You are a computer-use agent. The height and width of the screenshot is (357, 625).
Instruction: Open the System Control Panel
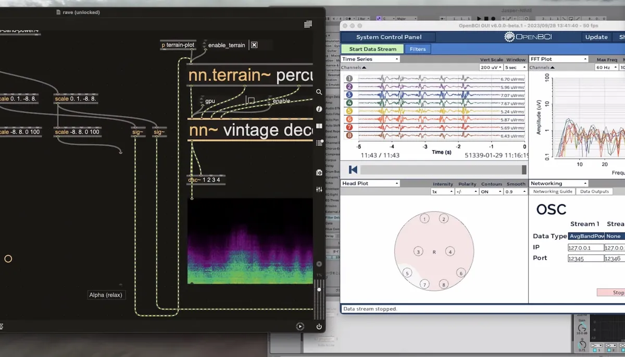389,37
